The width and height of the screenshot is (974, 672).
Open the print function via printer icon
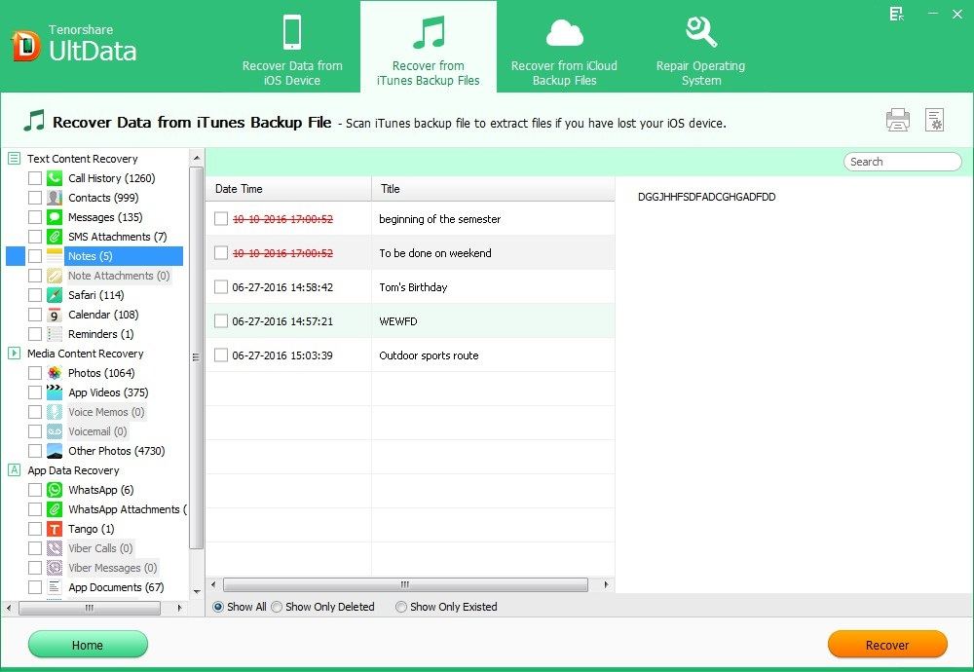point(897,119)
